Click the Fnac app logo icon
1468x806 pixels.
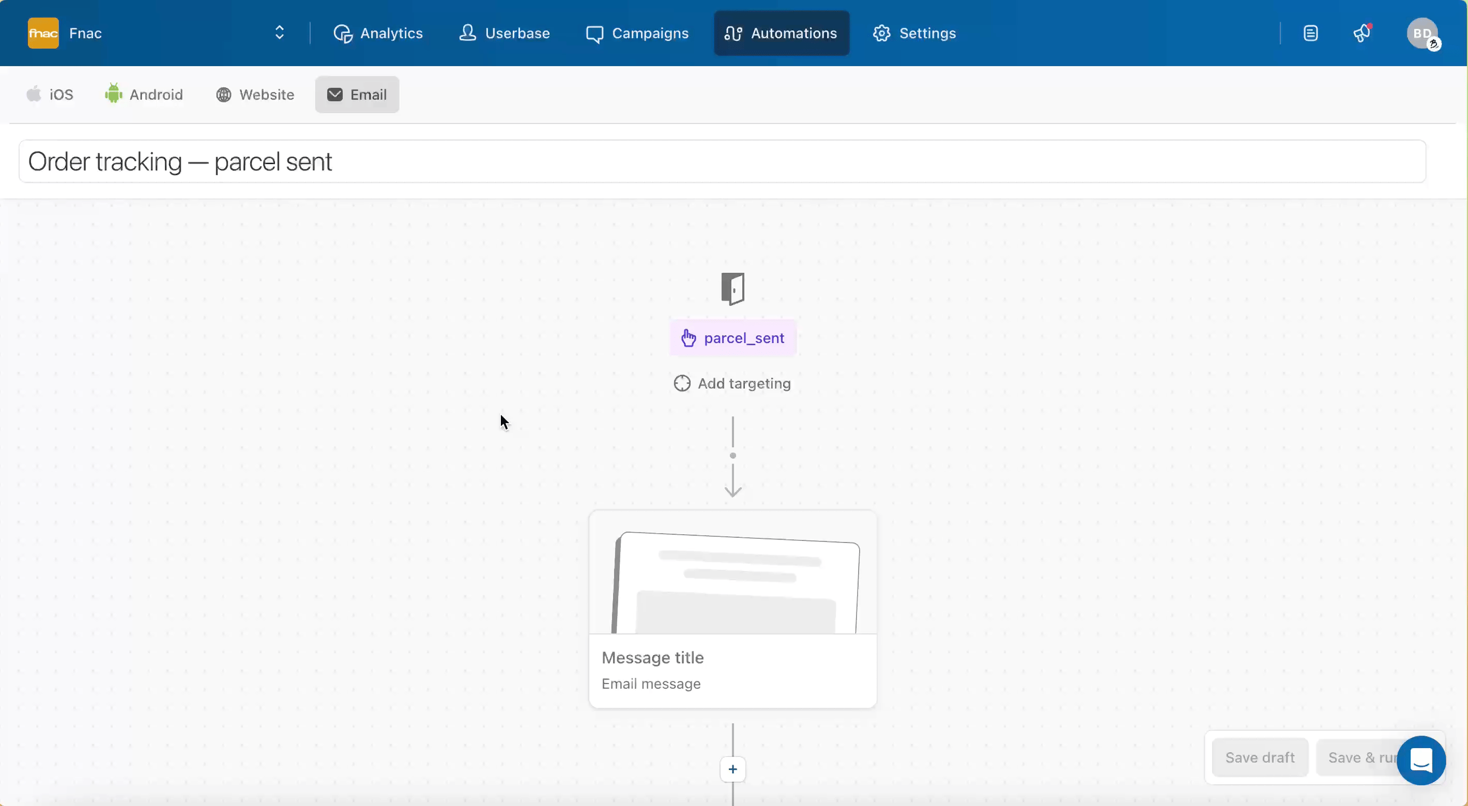43,33
